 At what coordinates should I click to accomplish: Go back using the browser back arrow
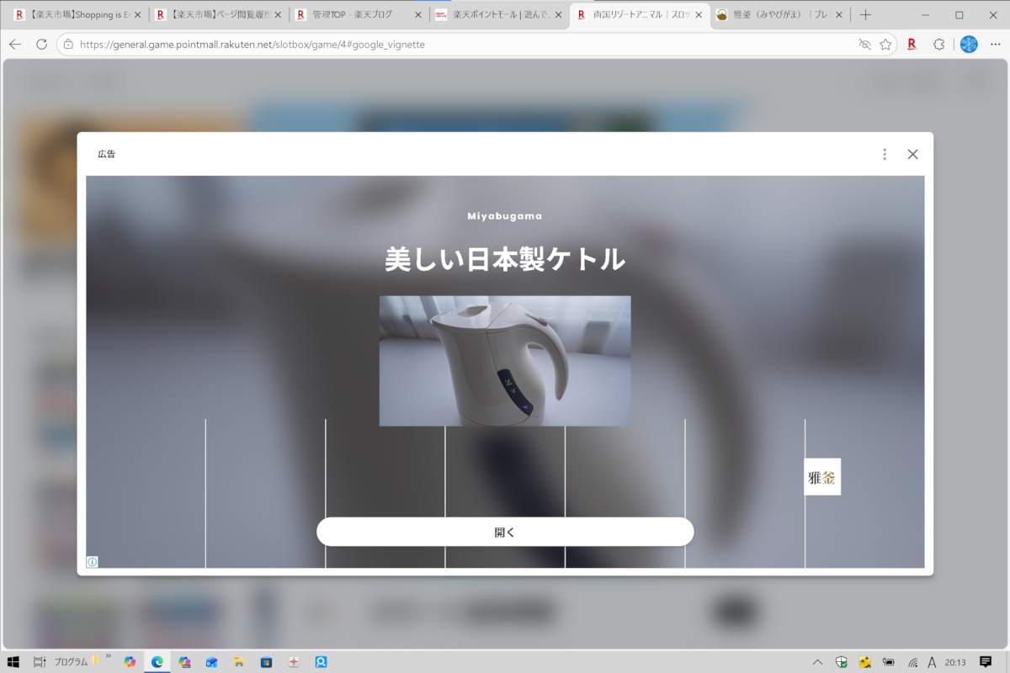(x=15, y=44)
